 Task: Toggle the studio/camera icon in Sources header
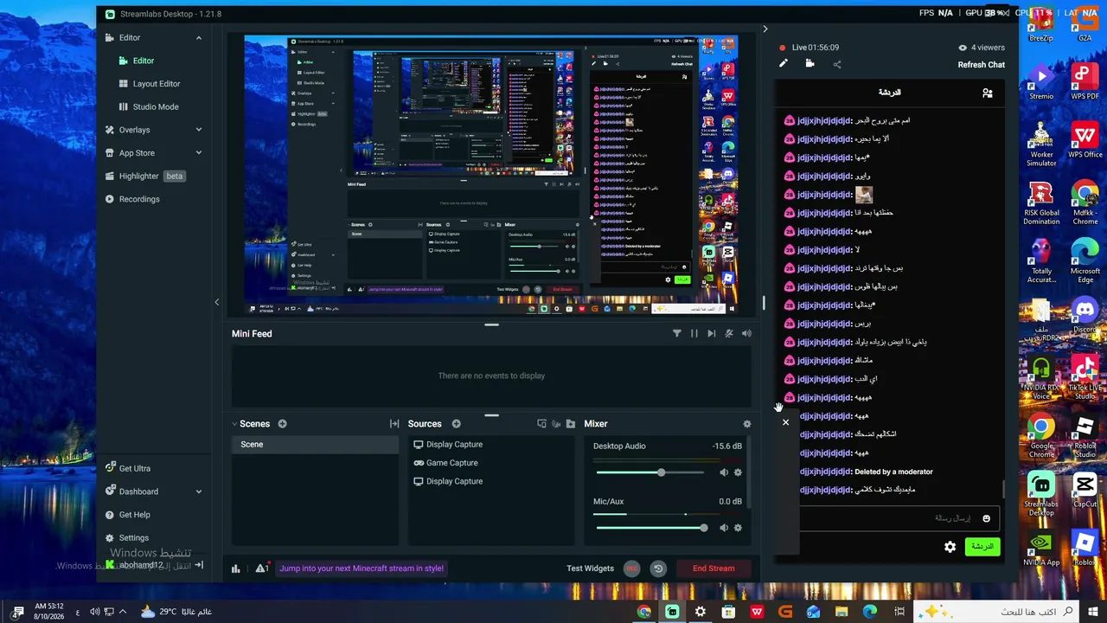(556, 424)
